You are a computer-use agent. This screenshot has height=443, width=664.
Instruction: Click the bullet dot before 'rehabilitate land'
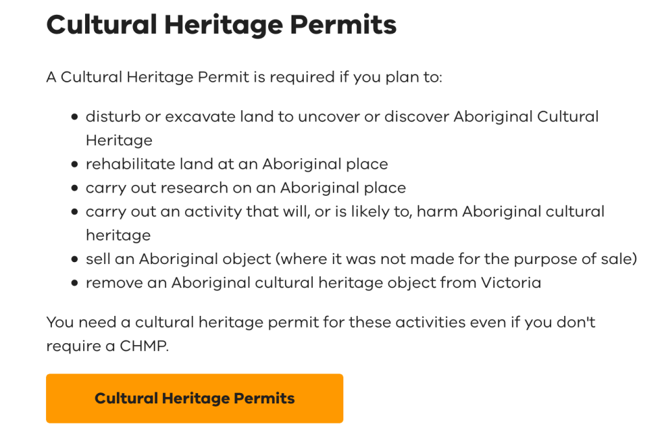click(74, 165)
